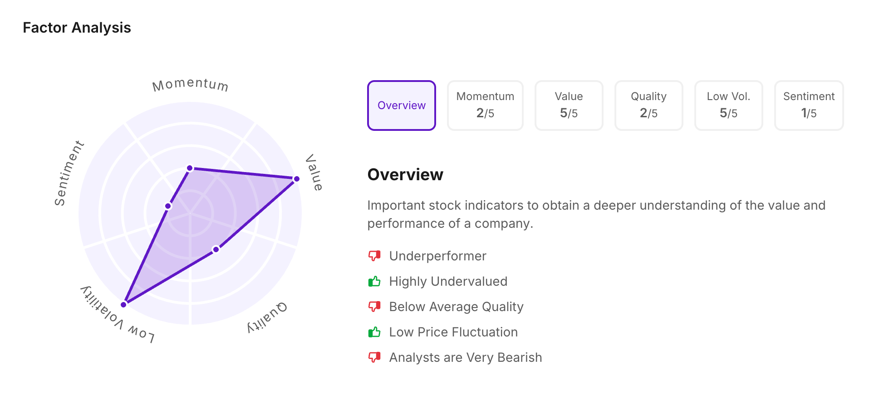Click thumbs-down icon beside Below Average Quality
Screen dimensions: 884x403
[374, 307]
